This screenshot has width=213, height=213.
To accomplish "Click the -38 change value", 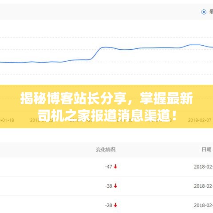I will (109, 186).
